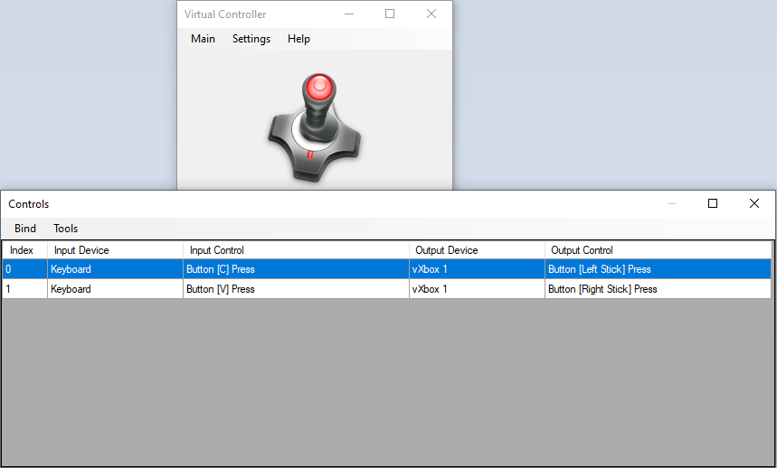
Task: Sort by the Index column header
Action: point(24,250)
